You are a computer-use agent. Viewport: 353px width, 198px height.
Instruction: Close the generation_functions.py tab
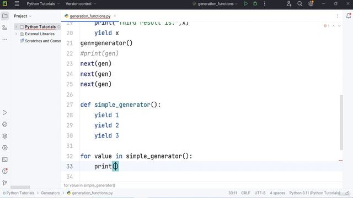pyautogui.click(x=115, y=16)
